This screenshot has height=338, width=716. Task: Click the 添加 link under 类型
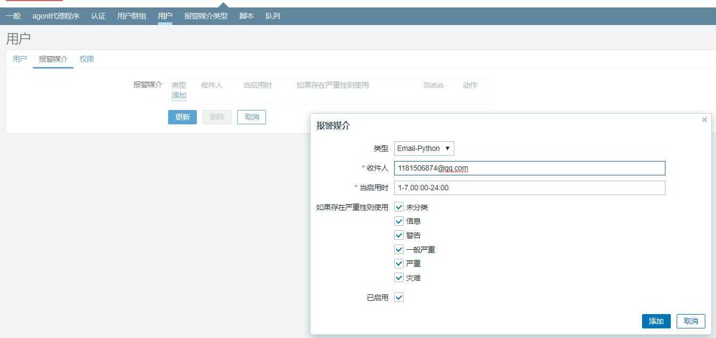179,96
